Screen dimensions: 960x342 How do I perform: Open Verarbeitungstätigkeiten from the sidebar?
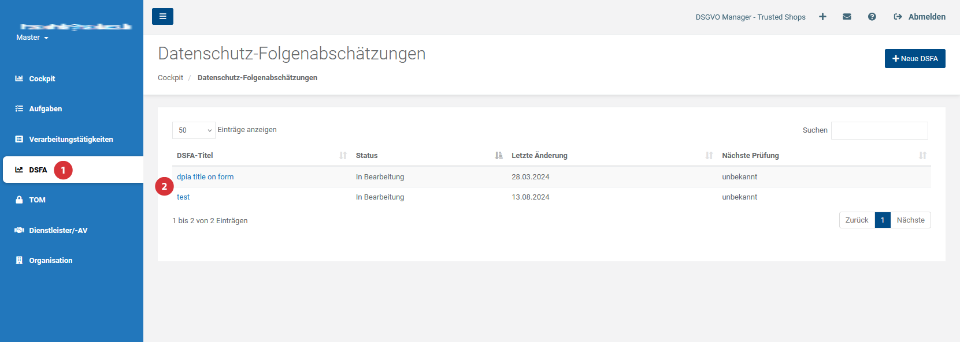(x=71, y=140)
